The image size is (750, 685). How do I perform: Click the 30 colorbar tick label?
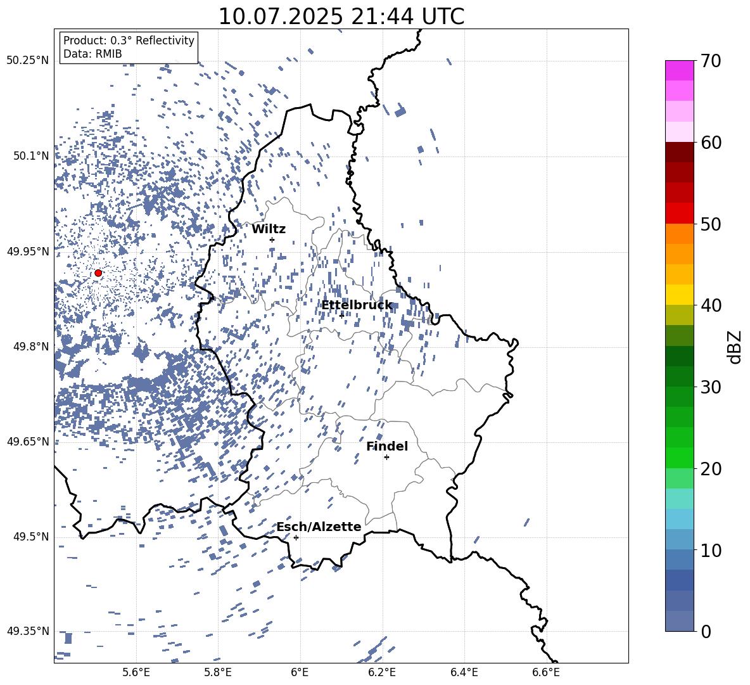pos(711,387)
